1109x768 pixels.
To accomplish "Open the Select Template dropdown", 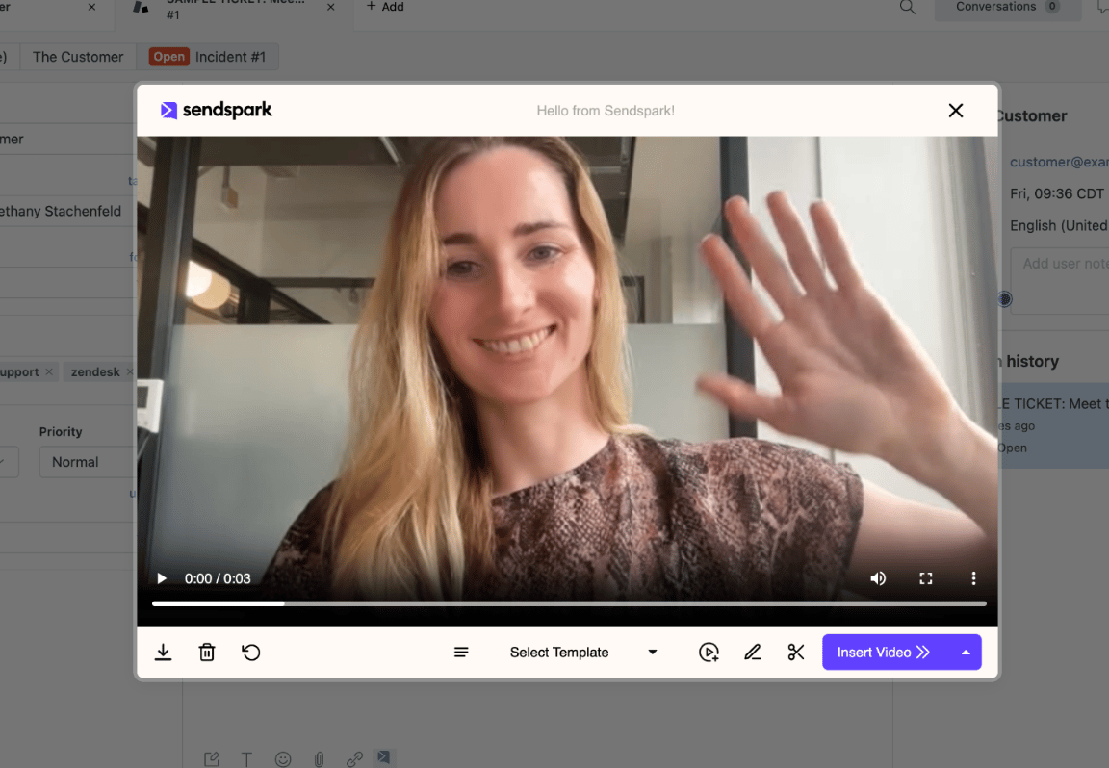I will pos(582,652).
